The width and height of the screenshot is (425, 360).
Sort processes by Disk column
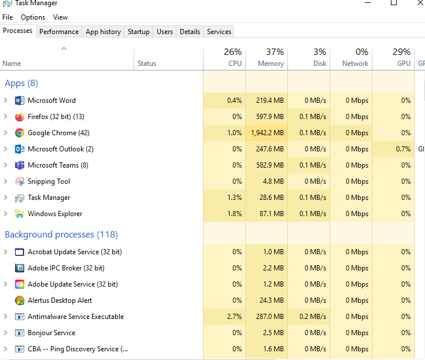(x=309, y=58)
